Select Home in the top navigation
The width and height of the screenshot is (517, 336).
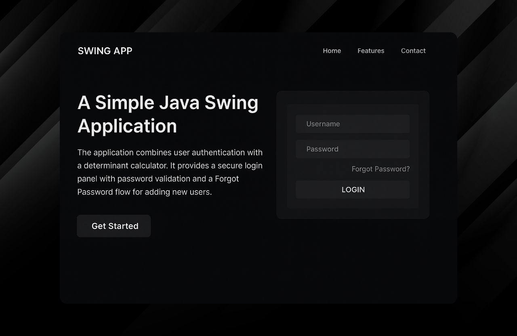tap(332, 51)
